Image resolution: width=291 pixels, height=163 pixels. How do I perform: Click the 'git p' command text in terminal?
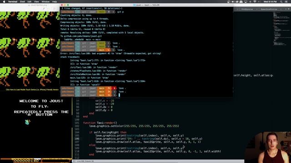tap(120, 12)
